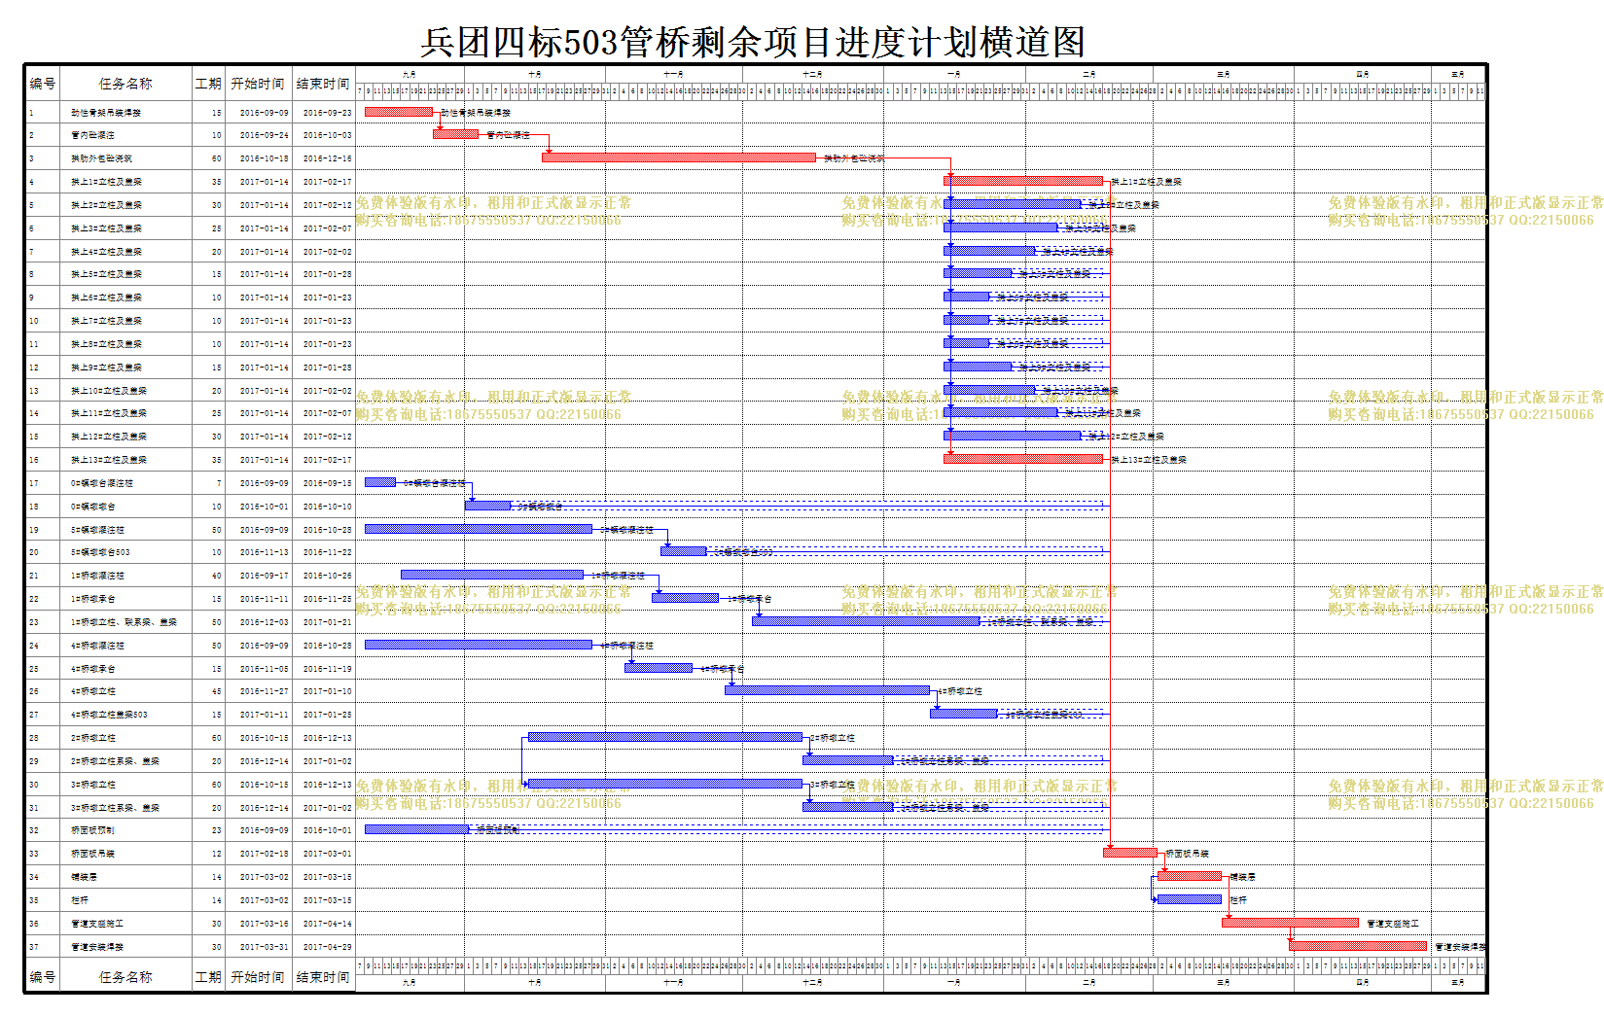Screen dimensions: 1604x1016
Task: Click duration value 7 in row 17
Action: click(219, 483)
